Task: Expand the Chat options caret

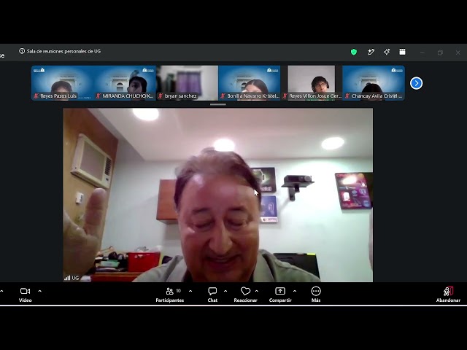Action: tap(225, 291)
